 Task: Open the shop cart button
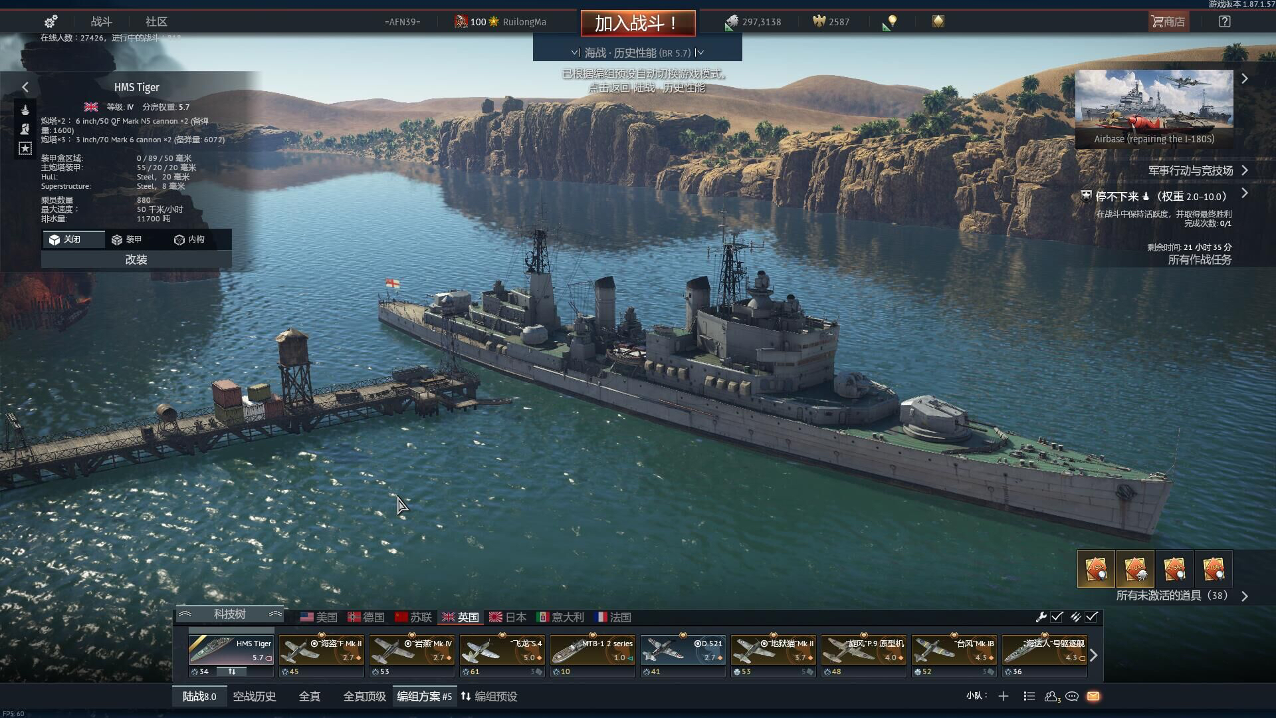pos(1168,21)
